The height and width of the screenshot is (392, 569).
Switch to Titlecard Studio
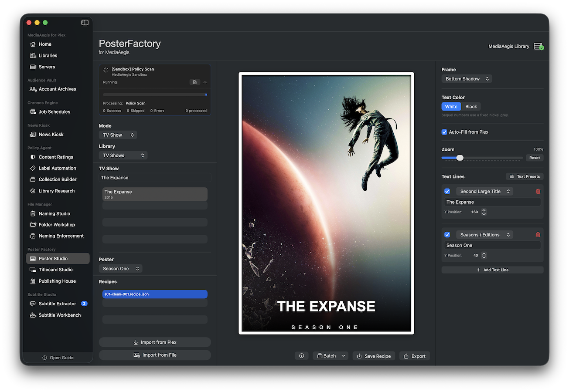pos(58,270)
